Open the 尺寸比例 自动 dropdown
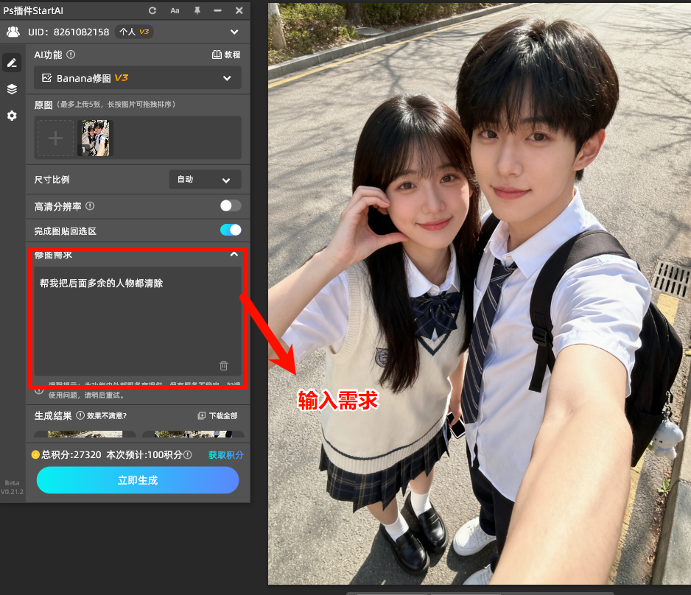The height and width of the screenshot is (595, 691). point(205,180)
